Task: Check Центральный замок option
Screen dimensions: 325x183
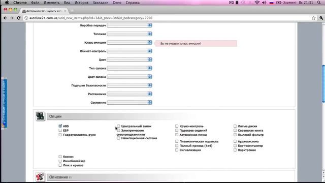Action: [118, 126]
